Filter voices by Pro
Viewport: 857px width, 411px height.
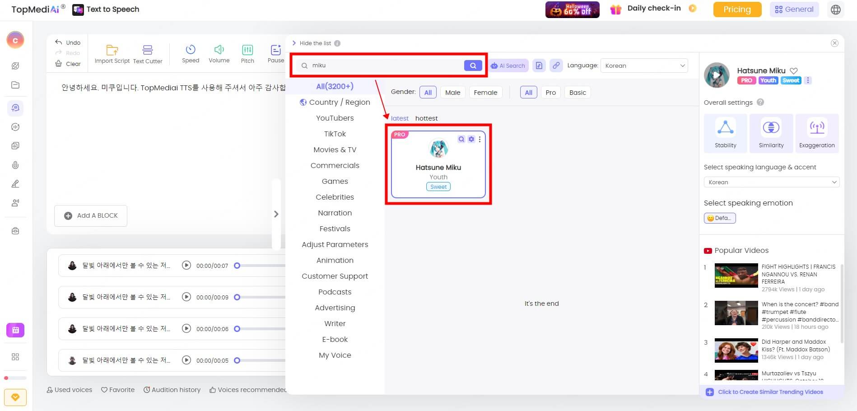point(550,93)
